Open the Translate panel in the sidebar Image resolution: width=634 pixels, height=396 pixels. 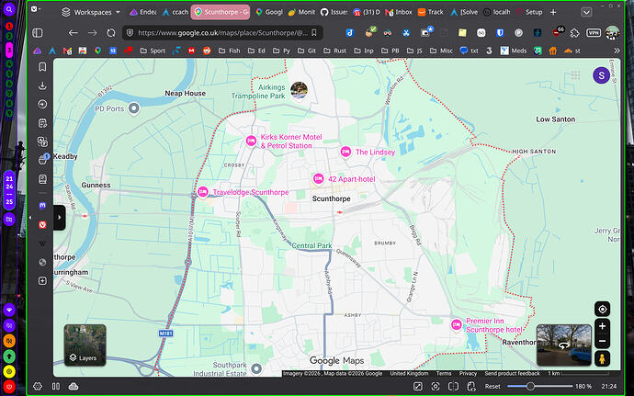tap(42, 141)
